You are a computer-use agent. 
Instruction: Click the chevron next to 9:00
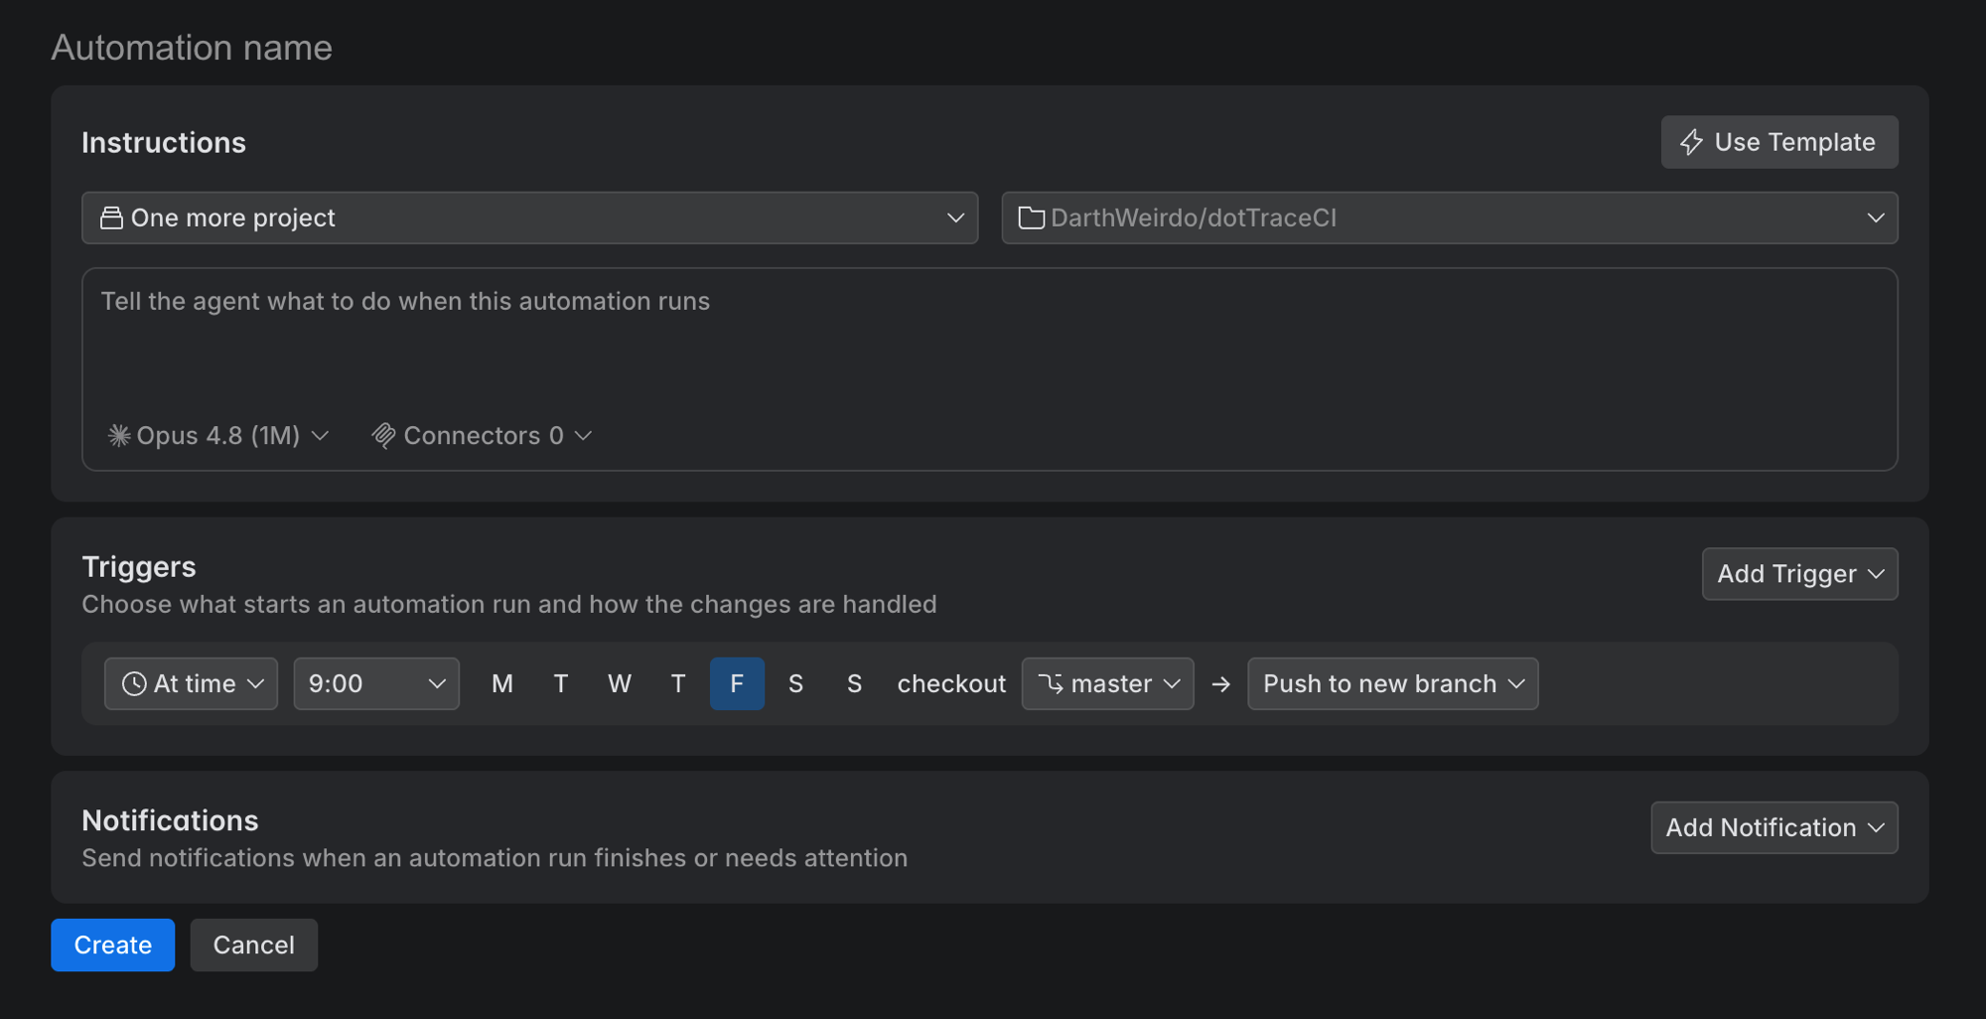point(437,683)
